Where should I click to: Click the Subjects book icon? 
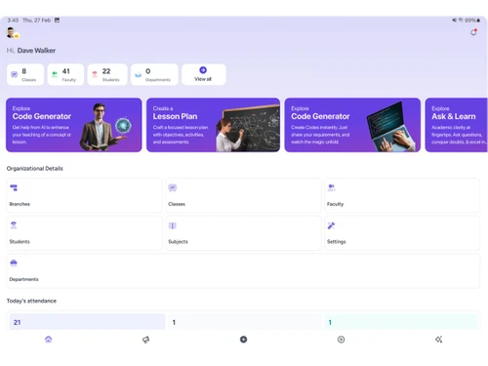(x=173, y=225)
